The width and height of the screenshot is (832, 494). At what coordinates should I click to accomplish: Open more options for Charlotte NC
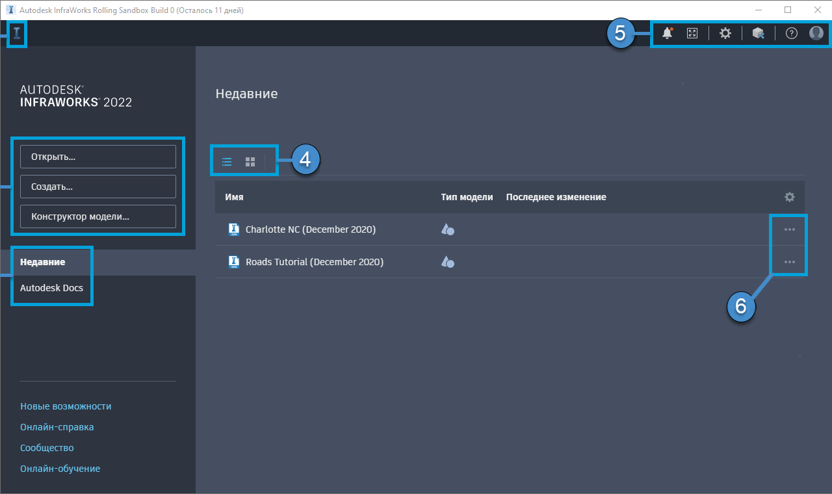(790, 229)
